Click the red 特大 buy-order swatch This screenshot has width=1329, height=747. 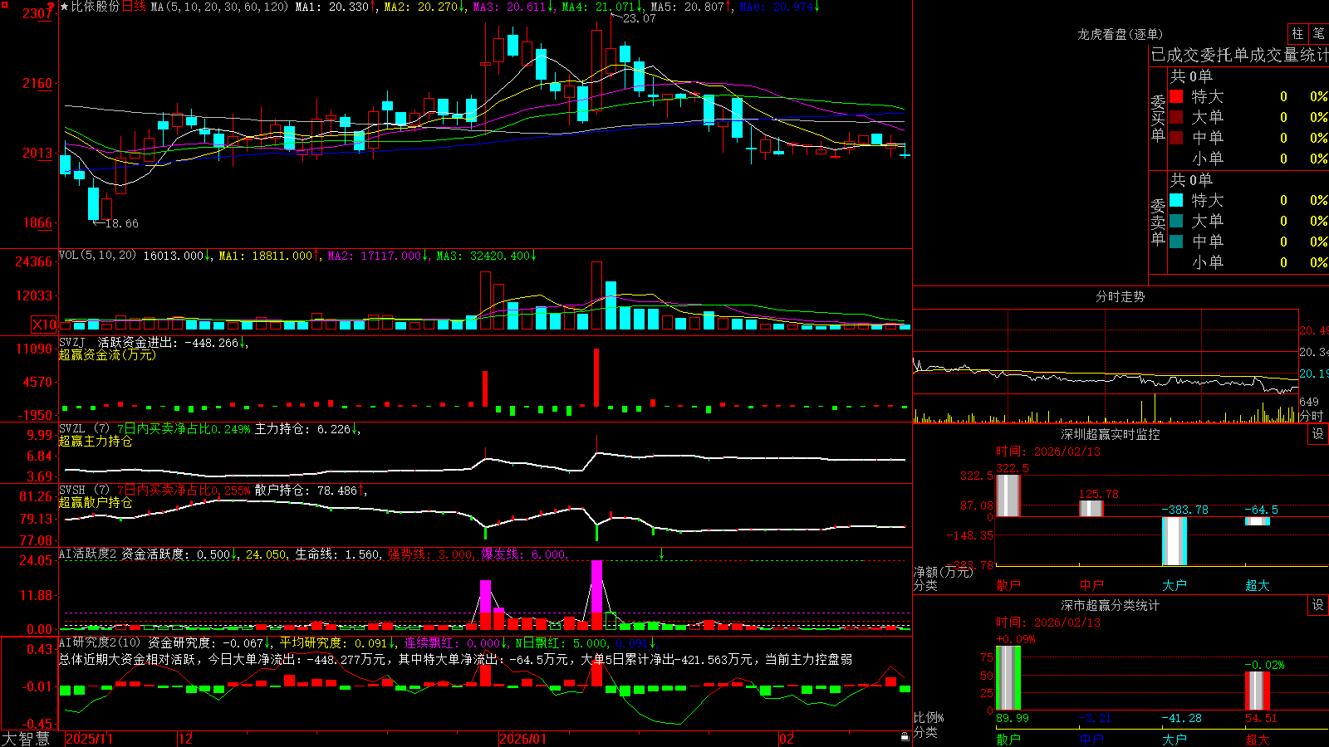pyautogui.click(x=1176, y=96)
